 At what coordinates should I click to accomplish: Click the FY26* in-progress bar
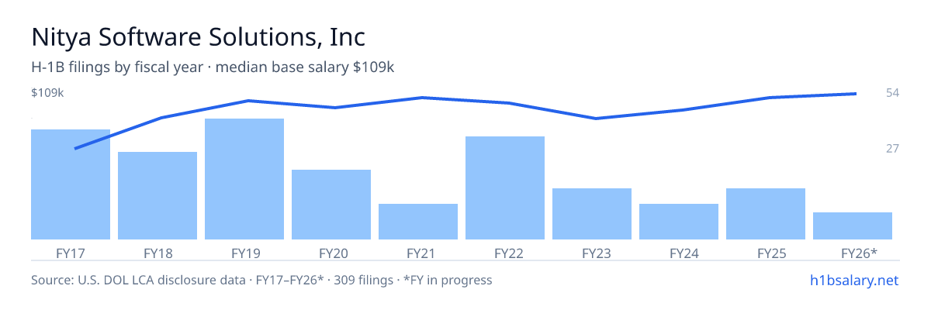point(853,226)
